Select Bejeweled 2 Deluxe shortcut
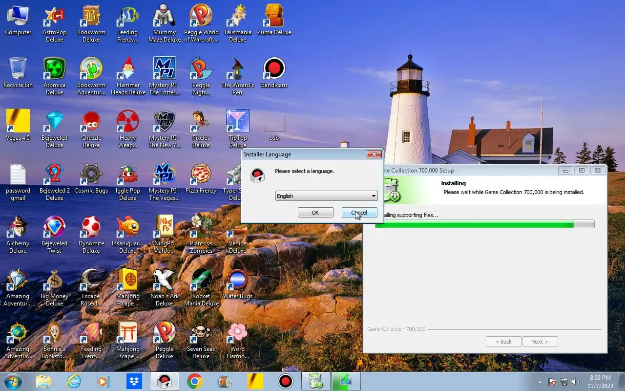The height and width of the screenshot is (391, 625). click(x=54, y=182)
